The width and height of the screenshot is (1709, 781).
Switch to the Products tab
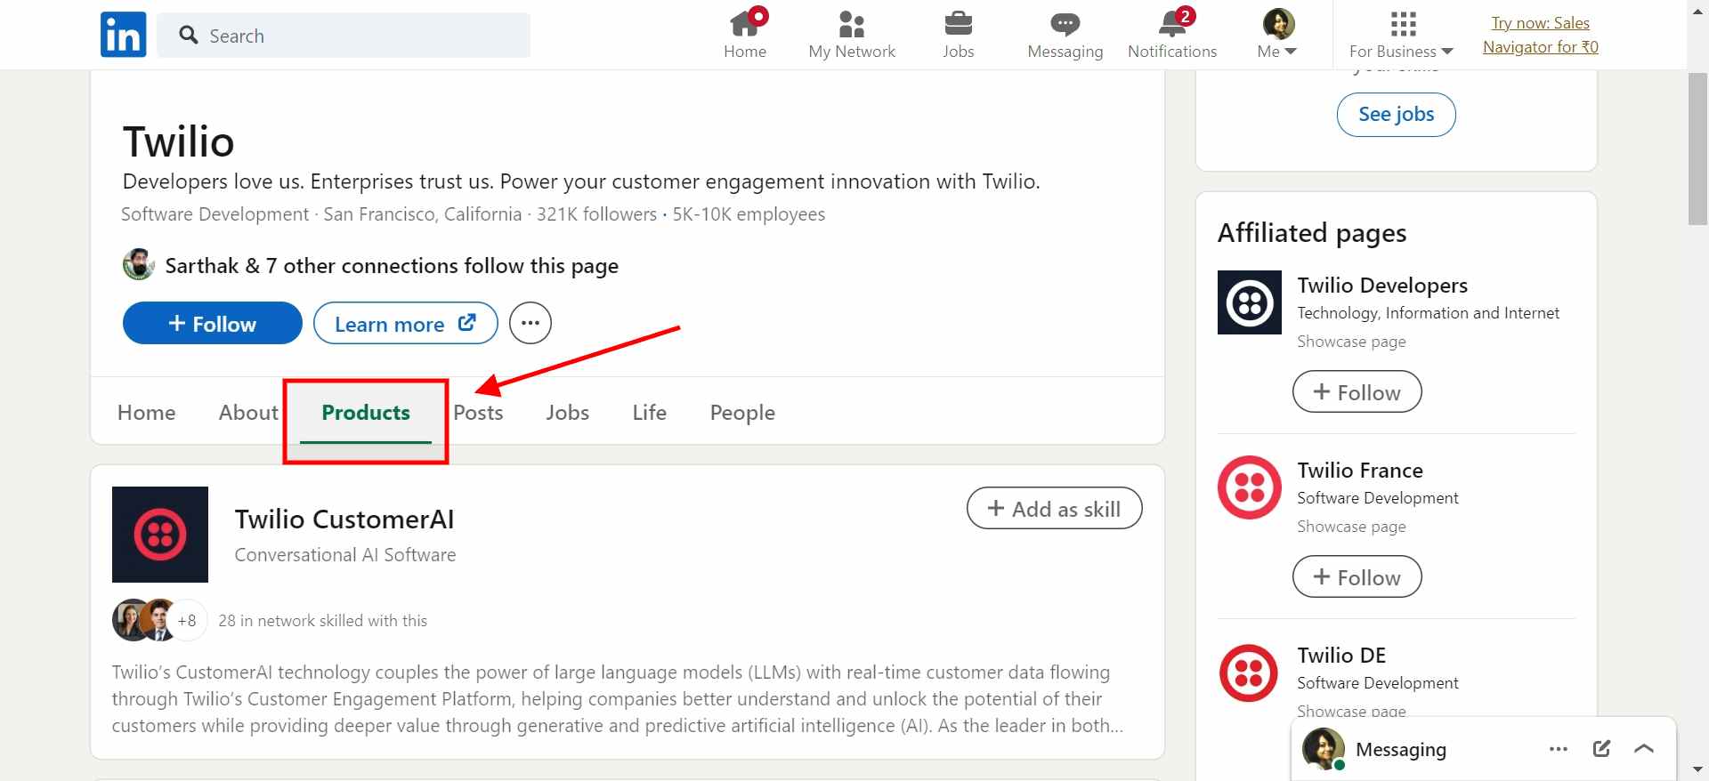pyautogui.click(x=365, y=412)
